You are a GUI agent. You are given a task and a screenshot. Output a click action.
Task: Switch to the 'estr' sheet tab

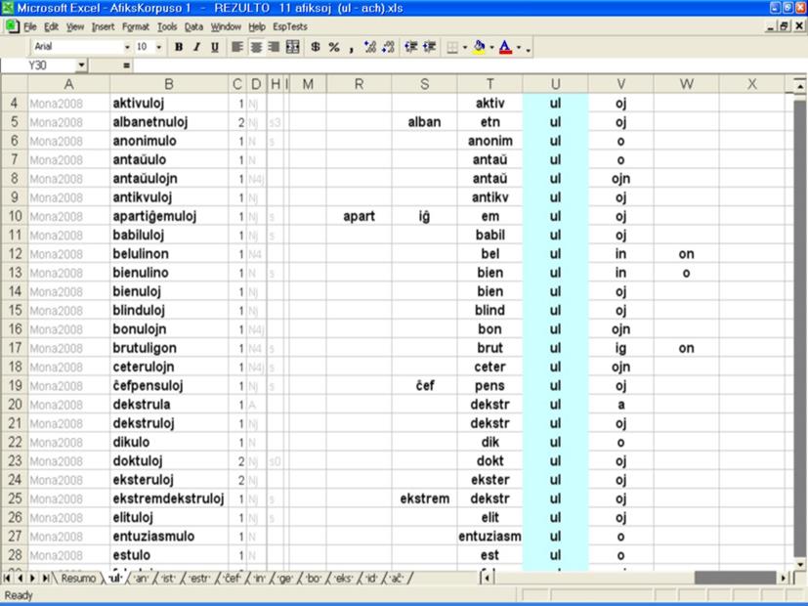pyautogui.click(x=199, y=579)
